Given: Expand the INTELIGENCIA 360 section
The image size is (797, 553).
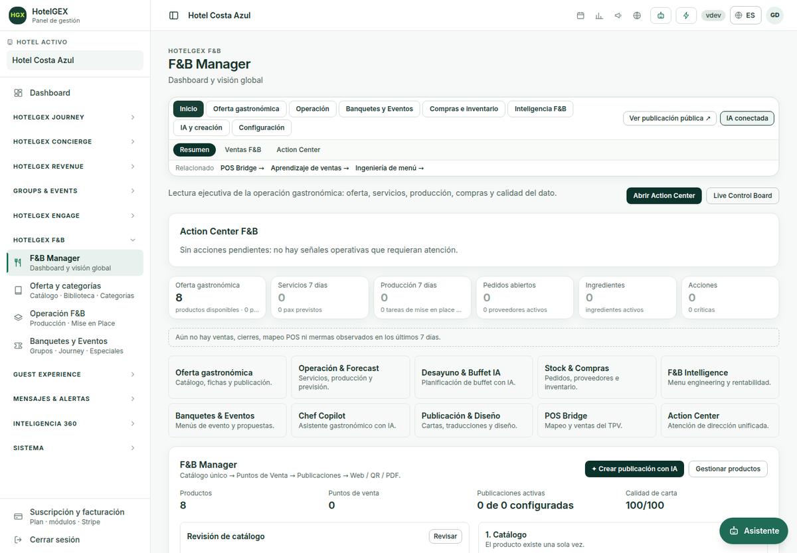Looking at the screenshot, I should pos(75,424).
